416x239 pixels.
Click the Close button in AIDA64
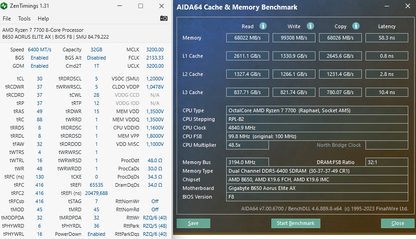[397, 223]
